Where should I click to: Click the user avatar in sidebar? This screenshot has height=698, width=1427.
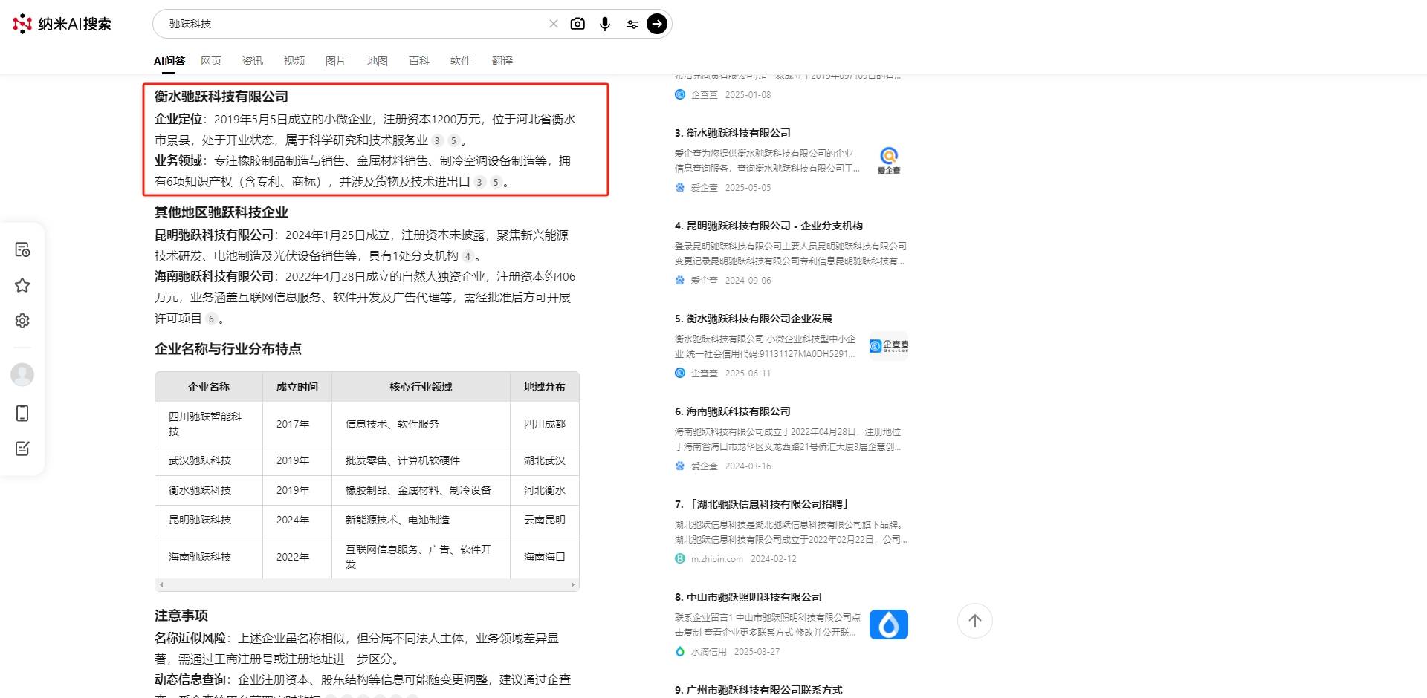[x=22, y=374]
